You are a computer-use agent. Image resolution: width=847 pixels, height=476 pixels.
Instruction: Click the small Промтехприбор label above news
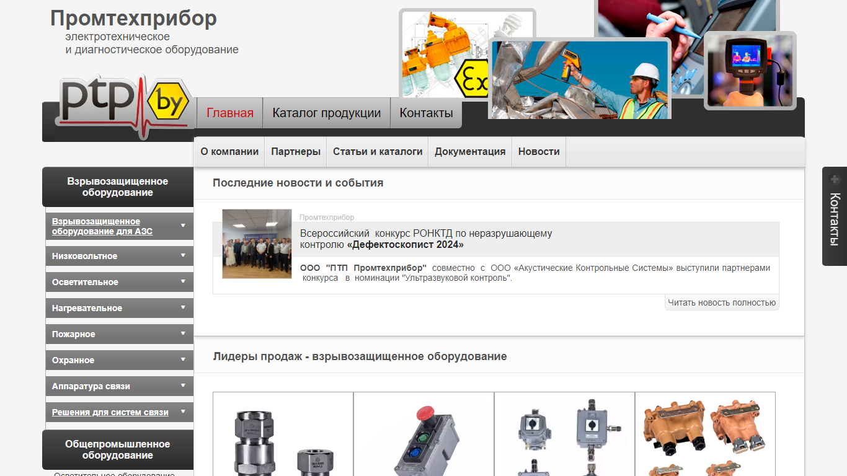327,217
